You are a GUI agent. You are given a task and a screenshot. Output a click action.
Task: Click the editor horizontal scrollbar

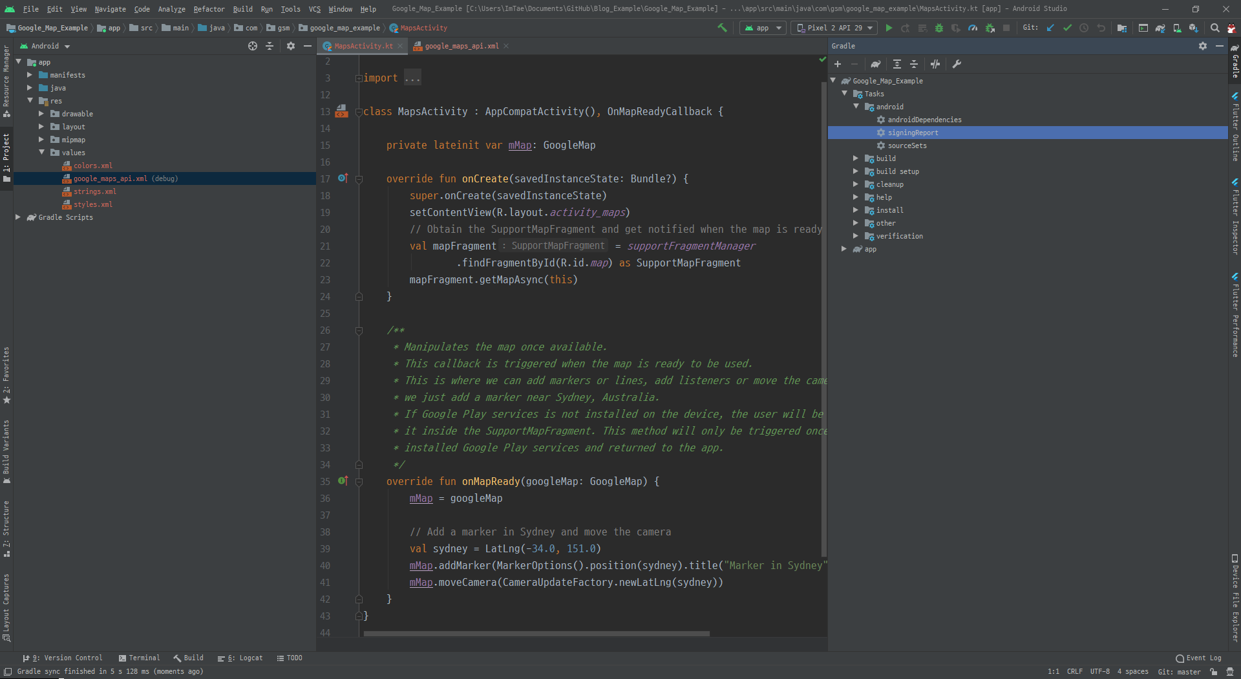pos(536,634)
